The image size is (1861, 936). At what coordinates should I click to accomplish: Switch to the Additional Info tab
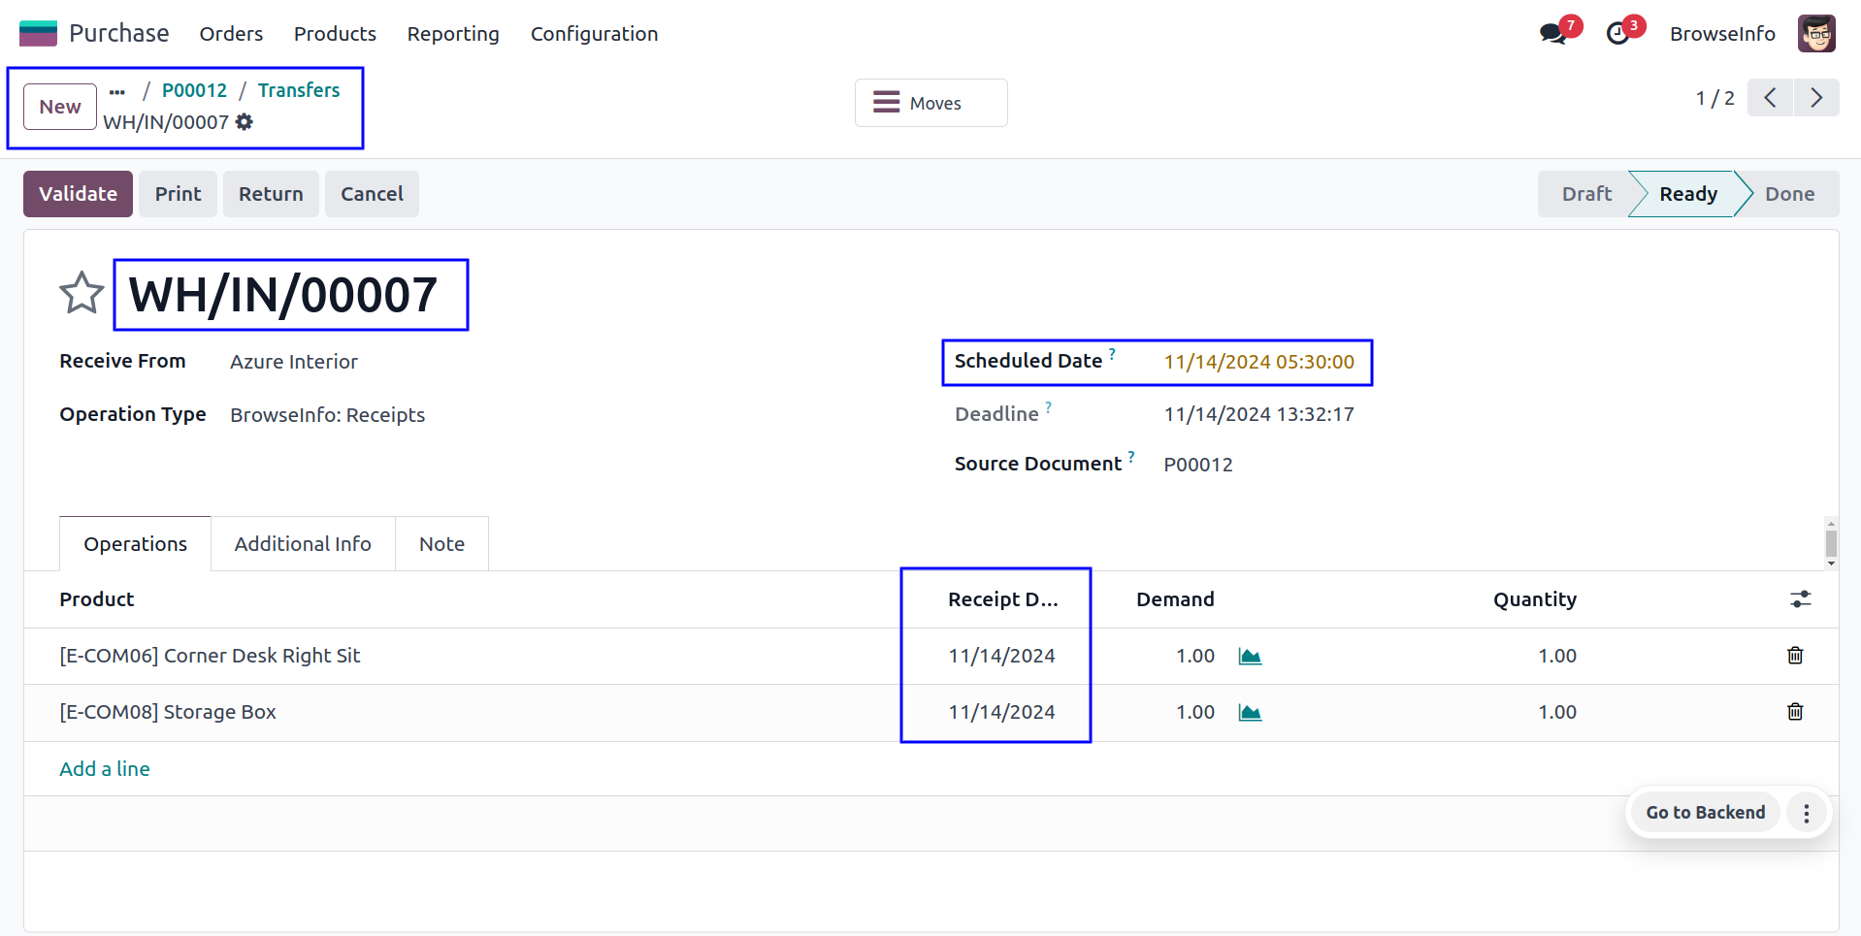303,544
